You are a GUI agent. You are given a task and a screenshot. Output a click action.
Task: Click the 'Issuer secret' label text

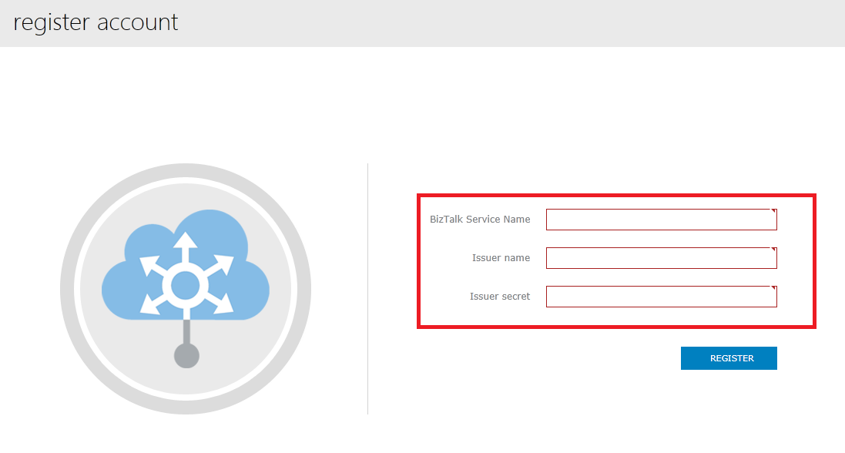pyautogui.click(x=500, y=297)
